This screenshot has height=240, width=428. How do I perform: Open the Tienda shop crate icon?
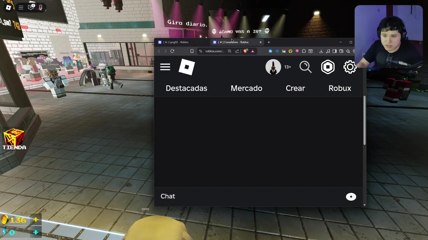point(14,139)
